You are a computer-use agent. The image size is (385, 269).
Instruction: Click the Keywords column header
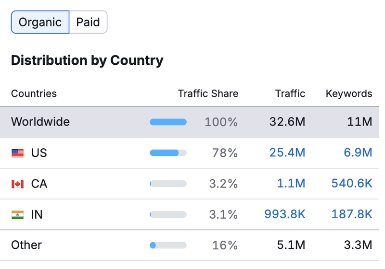click(x=349, y=94)
